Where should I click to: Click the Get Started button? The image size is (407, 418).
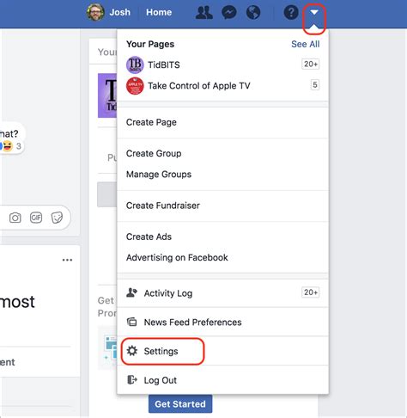pos(180,404)
